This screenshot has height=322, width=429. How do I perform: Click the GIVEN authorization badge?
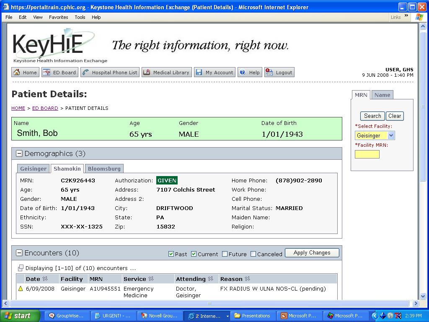pyautogui.click(x=167, y=180)
